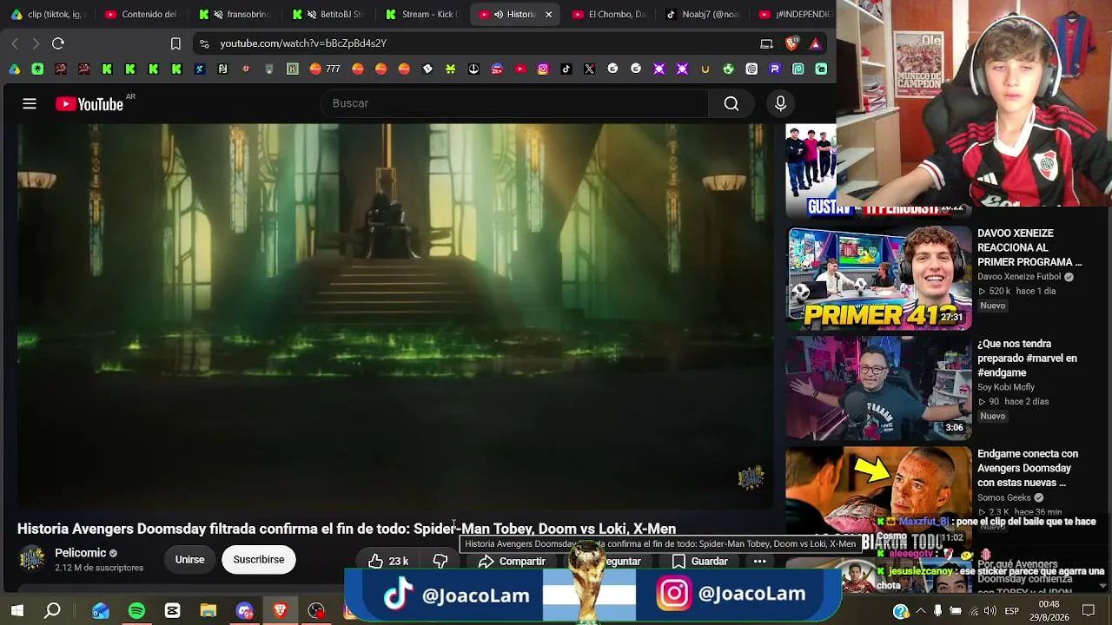The image size is (1112, 625).
Task: Open the Outlook icon on the taskbar
Action: [x=101, y=611]
